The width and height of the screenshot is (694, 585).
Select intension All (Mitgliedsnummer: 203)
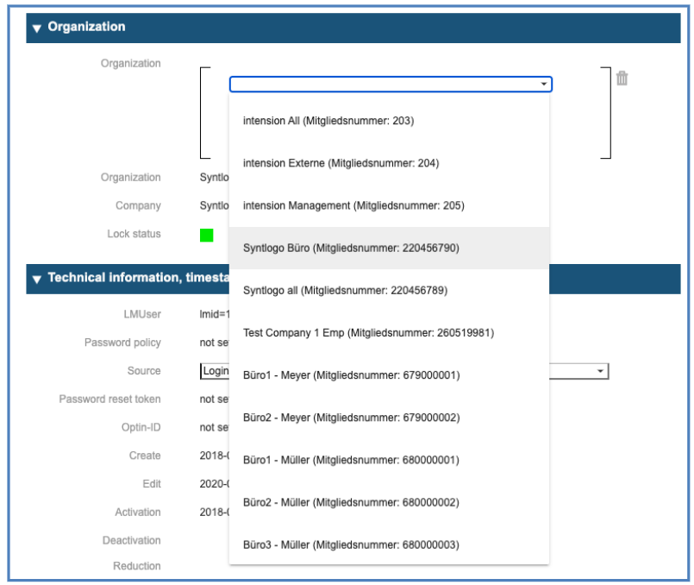328,121
